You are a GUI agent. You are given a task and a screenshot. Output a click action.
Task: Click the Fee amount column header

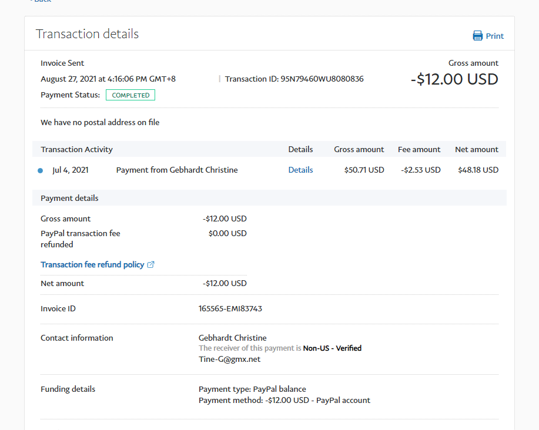pyautogui.click(x=419, y=149)
